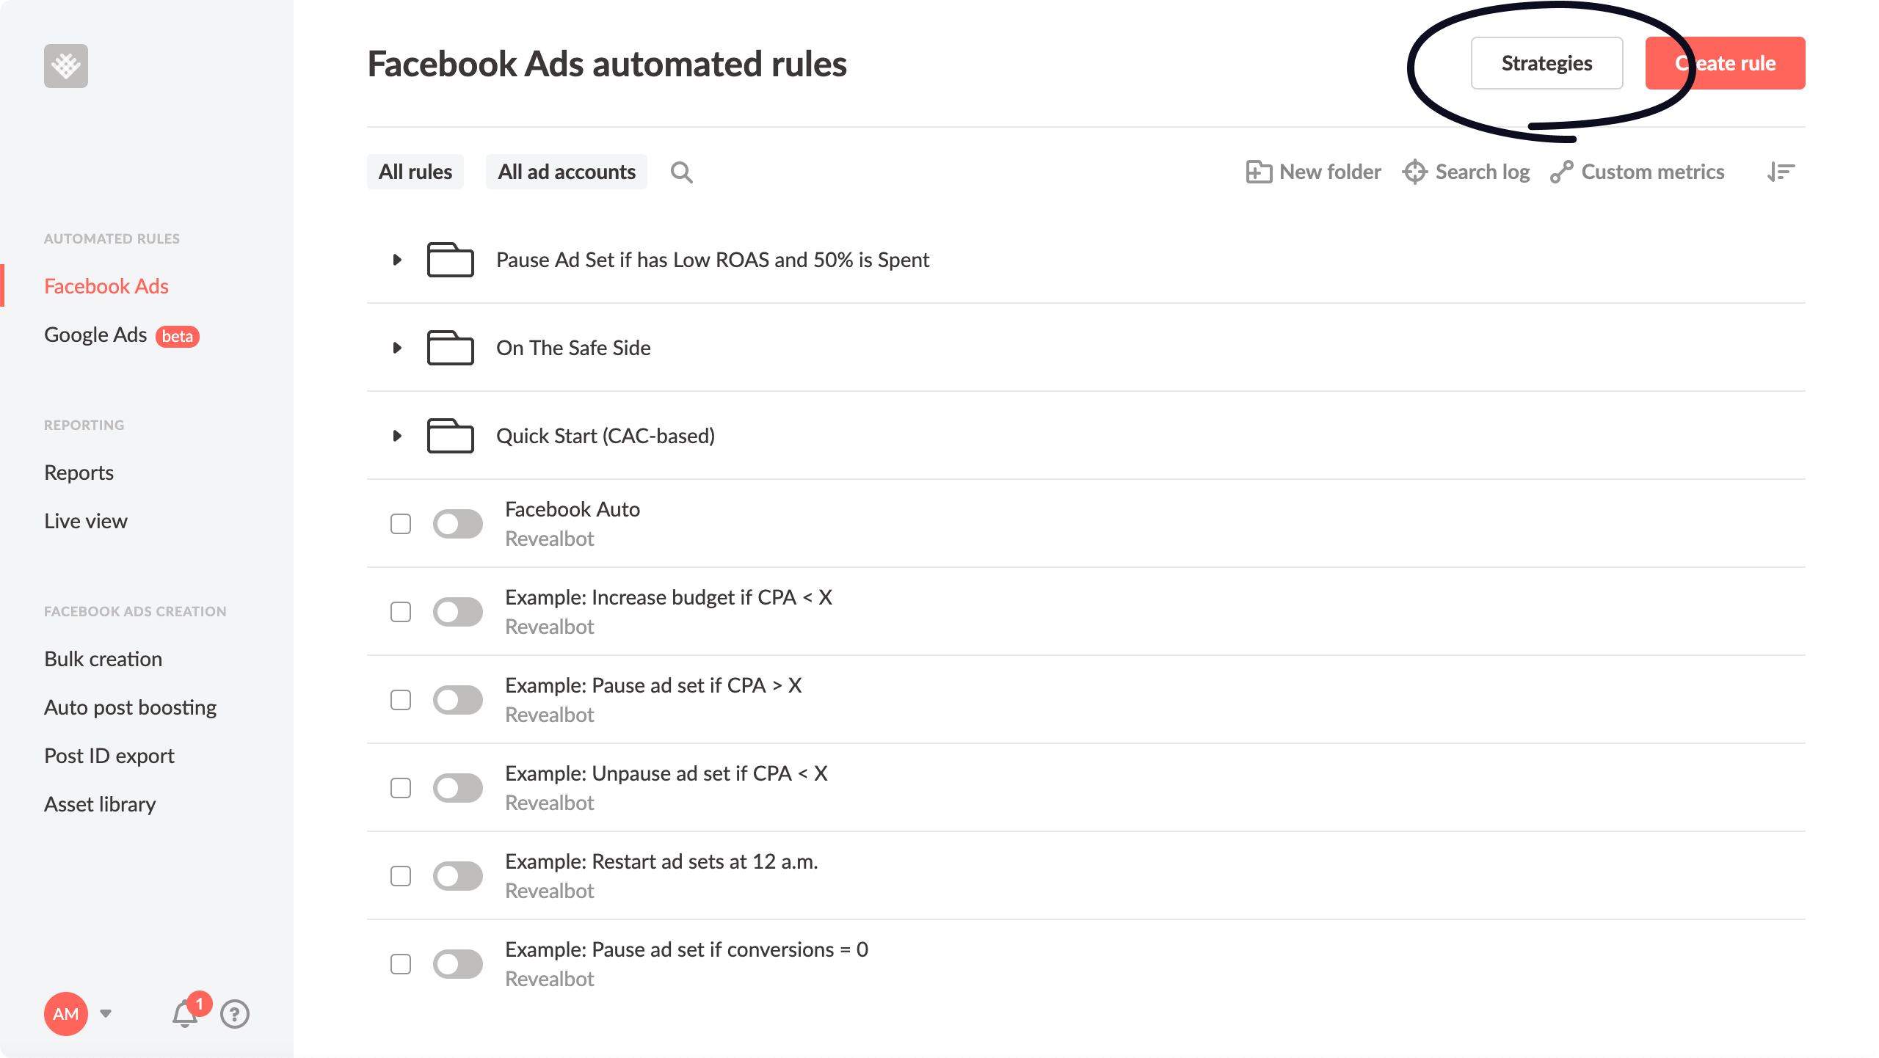Click the New folder text link

pos(1330,172)
